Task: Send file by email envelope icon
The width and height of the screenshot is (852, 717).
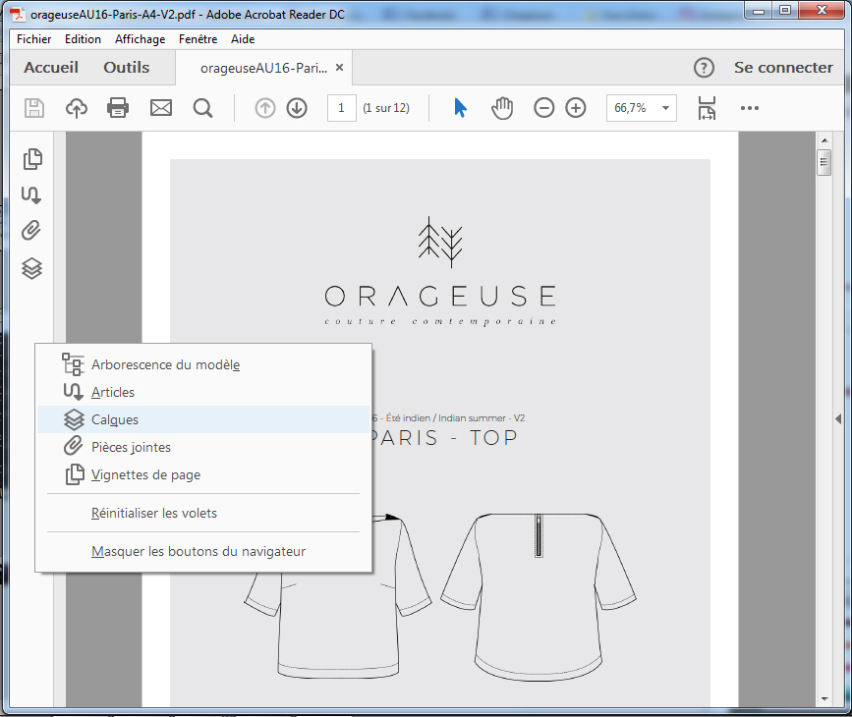Action: (161, 108)
